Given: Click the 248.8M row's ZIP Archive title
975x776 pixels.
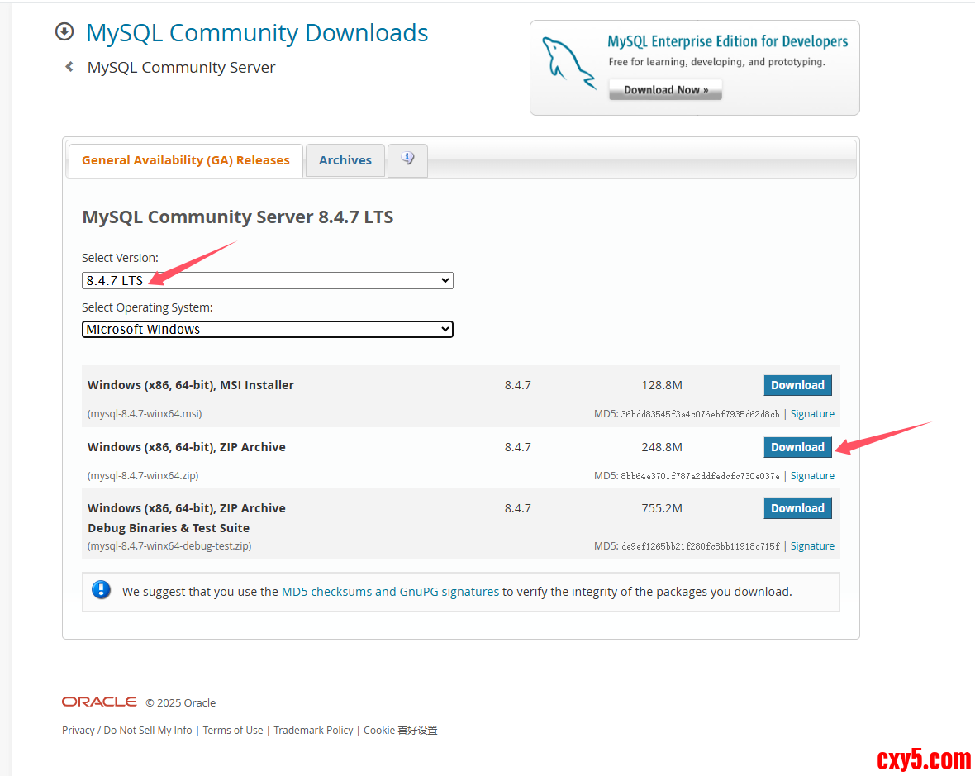Looking at the screenshot, I should [187, 447].
